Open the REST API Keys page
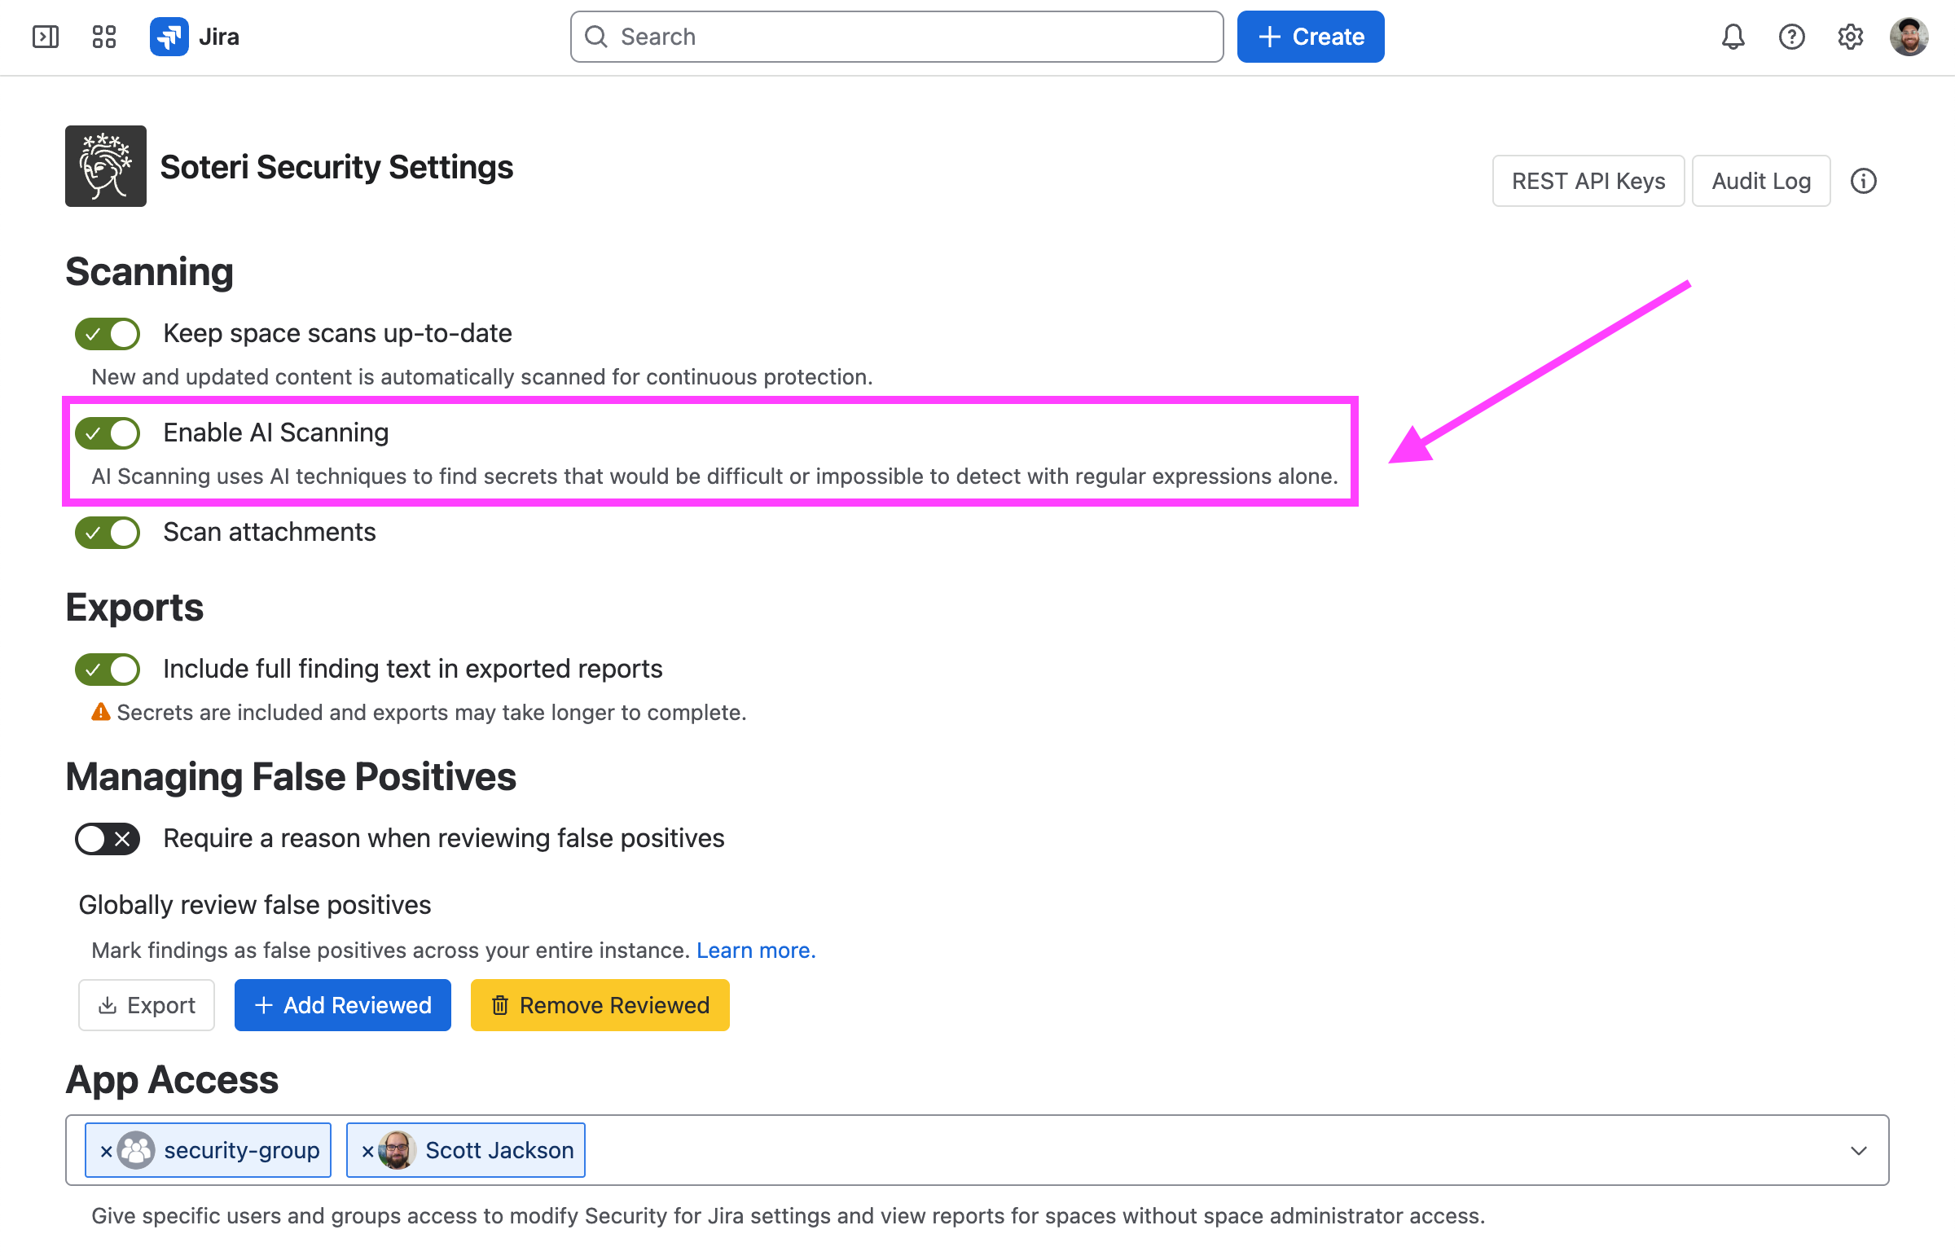The width and height of the screenshot is (1955, 1256). click(x=1587, y=180)
